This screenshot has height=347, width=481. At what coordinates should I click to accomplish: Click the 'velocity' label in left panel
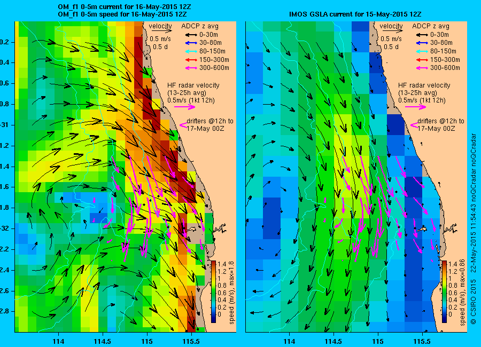point(160,26)
